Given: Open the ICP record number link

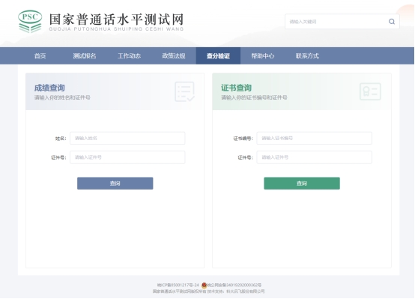Looking at the screenshot, I should (x=178, y=286).
